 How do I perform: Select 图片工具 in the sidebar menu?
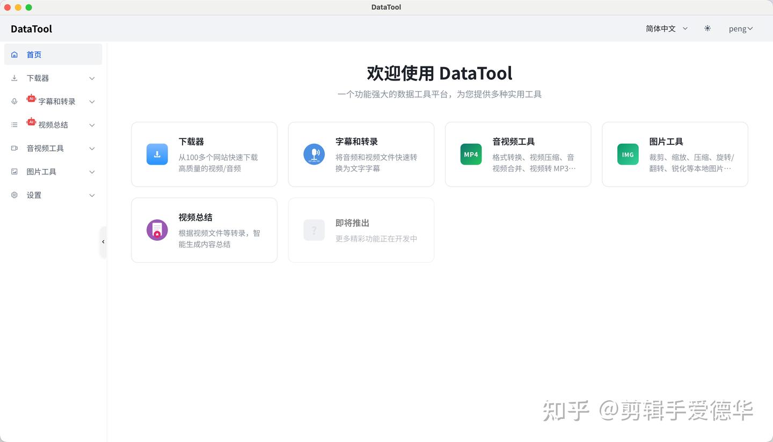pyautogui.click(x=53, y=172)
